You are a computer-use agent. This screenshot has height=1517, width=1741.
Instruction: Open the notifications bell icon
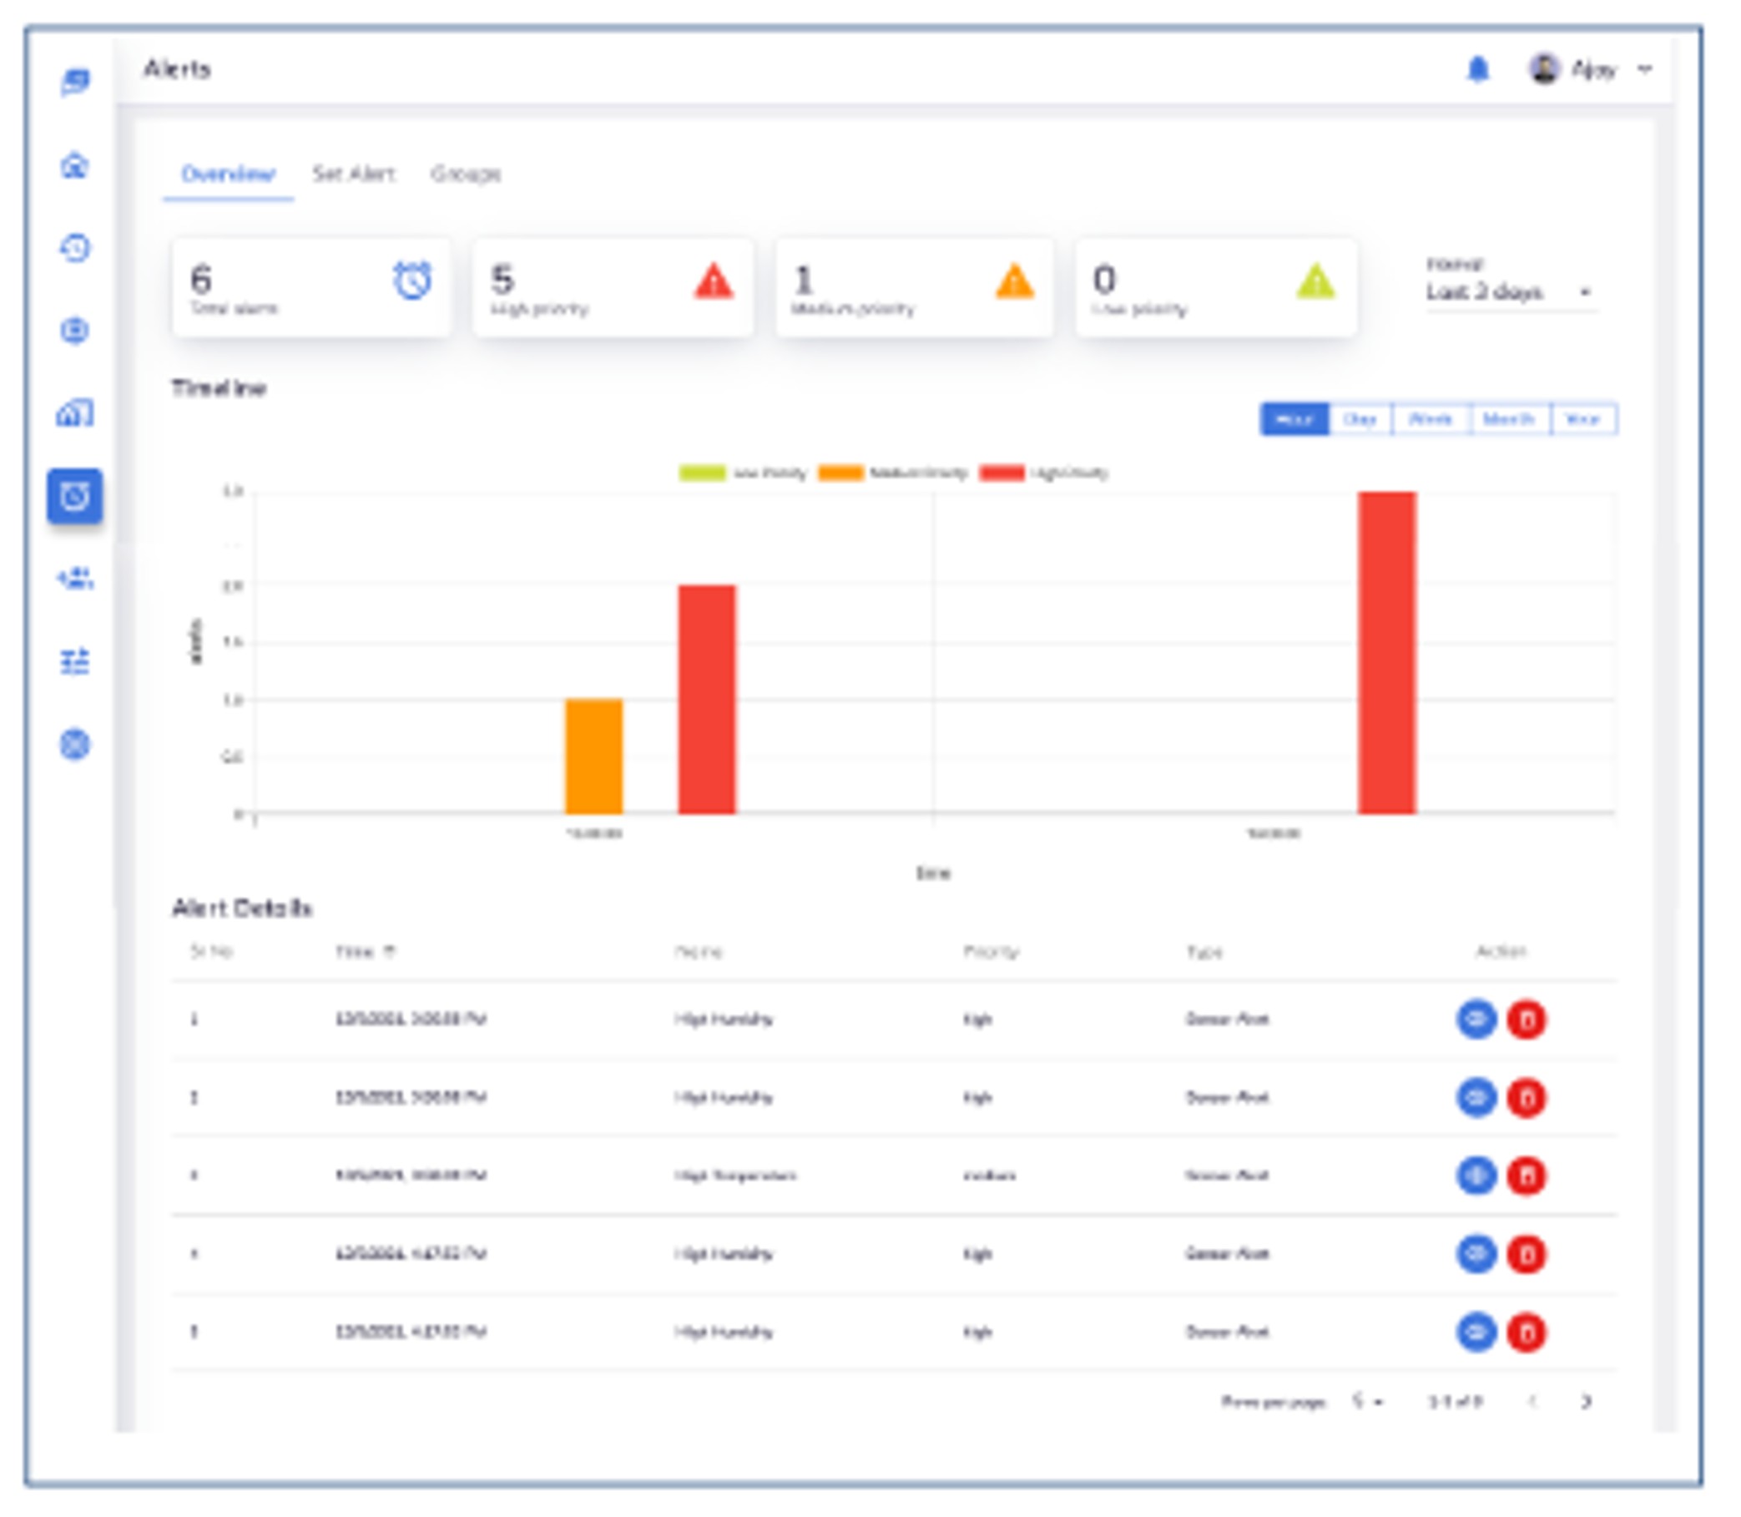click(x=1478, y=69)
